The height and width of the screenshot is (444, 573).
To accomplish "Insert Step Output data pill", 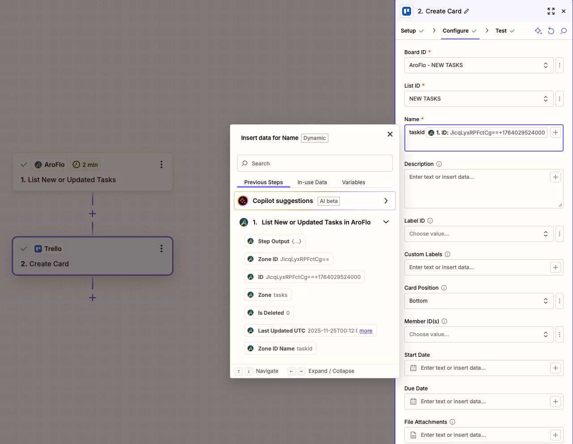I will pyautogui.click(x=275, y=241).
